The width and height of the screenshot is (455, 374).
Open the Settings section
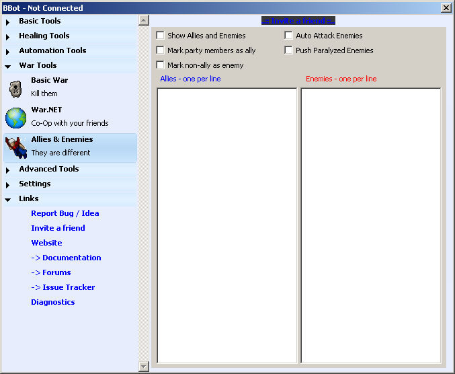34,184
